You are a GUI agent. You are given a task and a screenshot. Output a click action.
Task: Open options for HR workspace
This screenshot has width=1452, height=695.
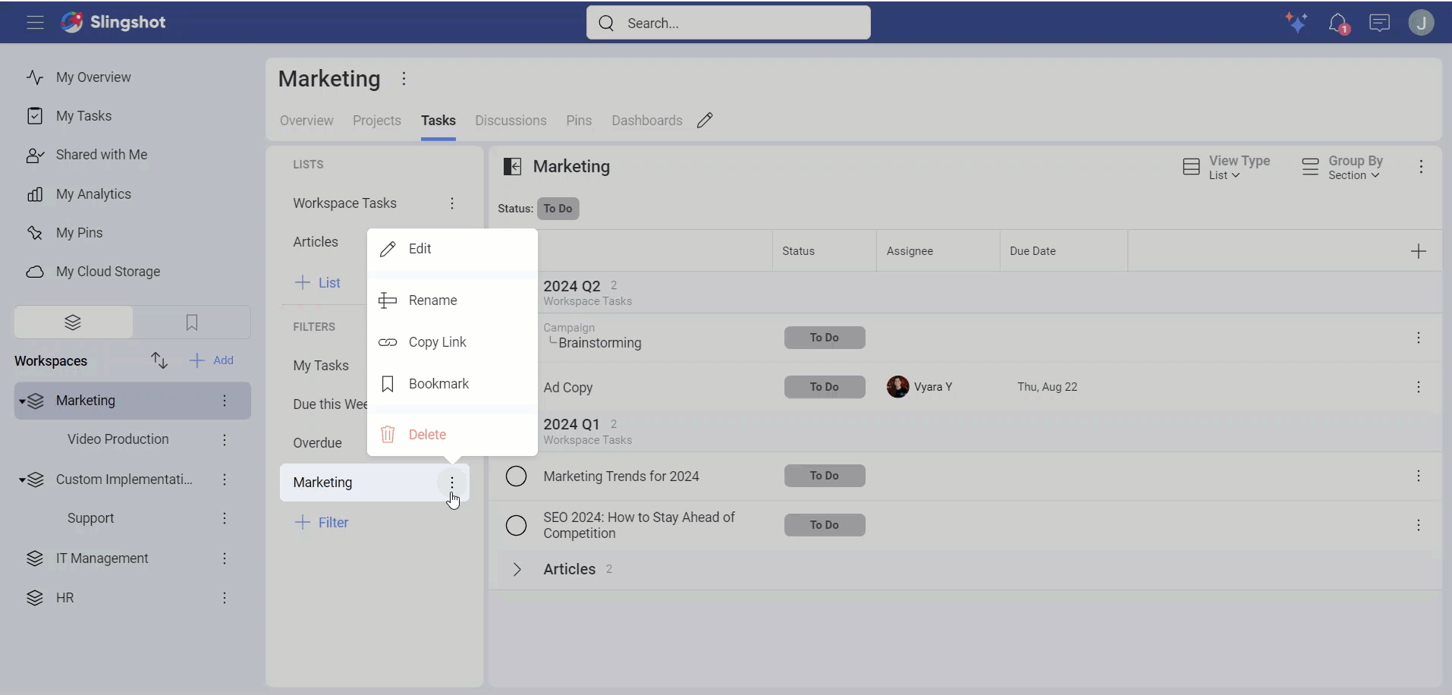225,598
